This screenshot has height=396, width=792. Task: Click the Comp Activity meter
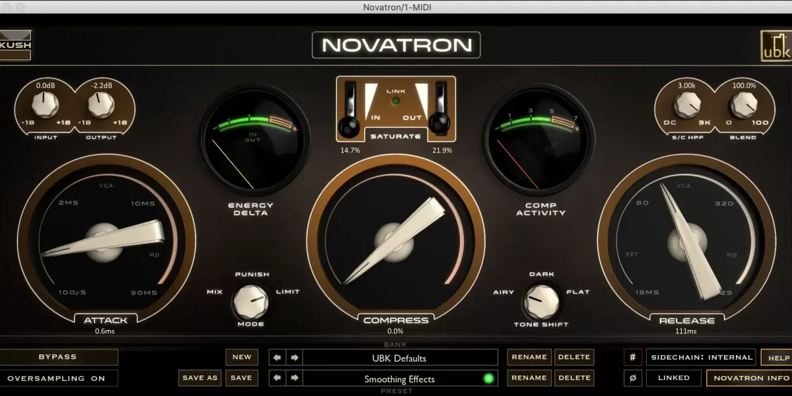click(x=540, y=141)
